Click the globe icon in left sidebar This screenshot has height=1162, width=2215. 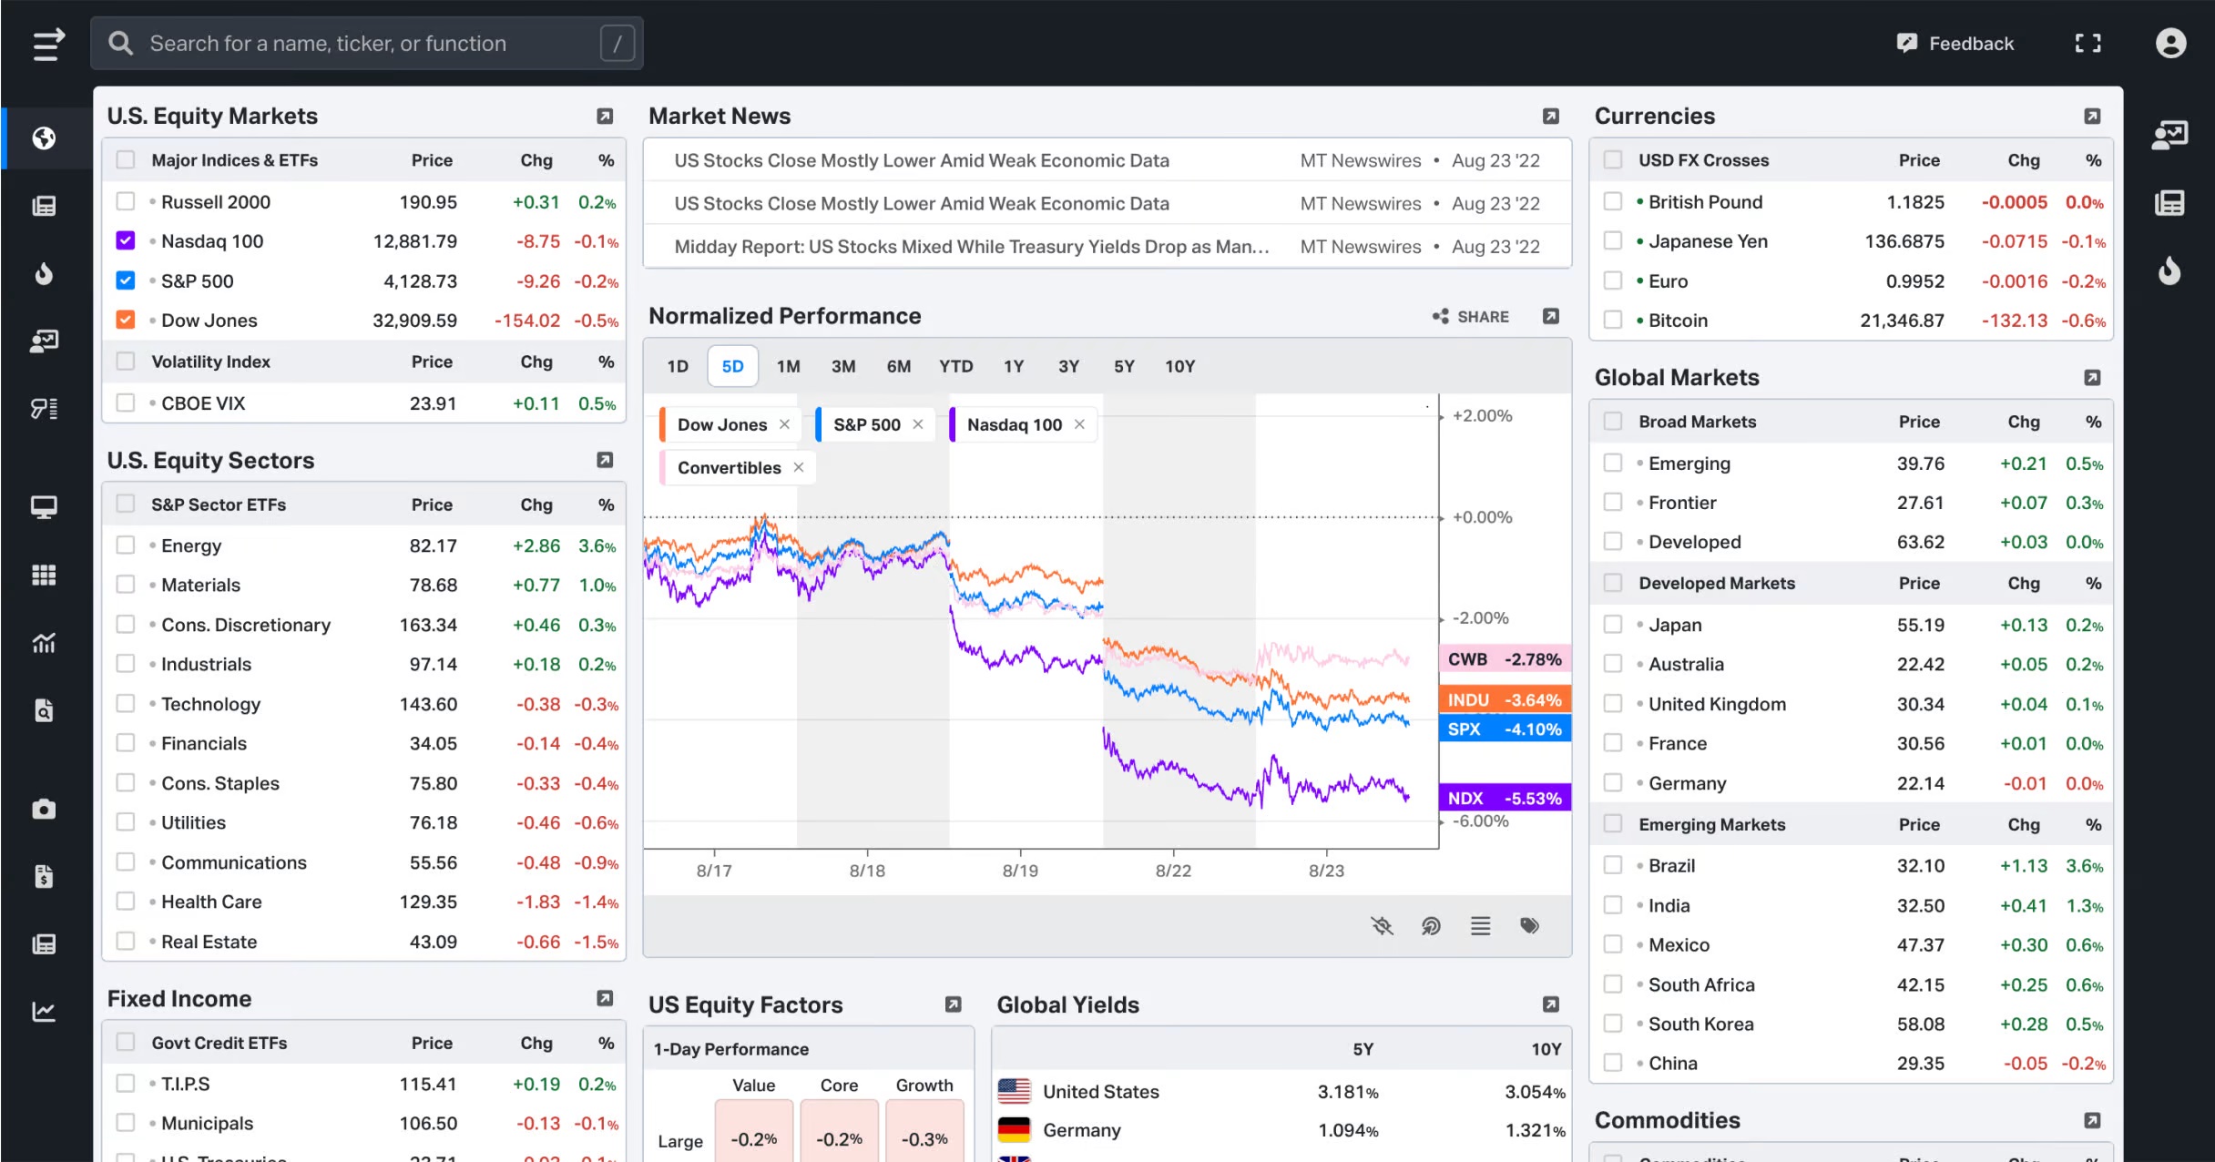coord(44,138)
